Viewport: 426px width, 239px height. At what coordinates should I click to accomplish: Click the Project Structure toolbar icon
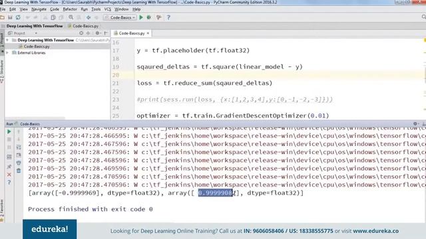(x=159, y=18)
